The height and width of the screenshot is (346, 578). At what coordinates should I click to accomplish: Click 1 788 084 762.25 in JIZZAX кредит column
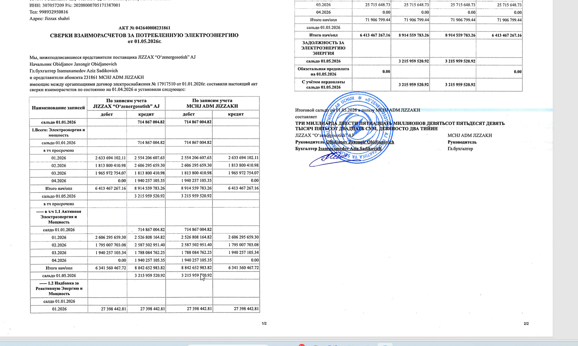click(x=150, y=253)
